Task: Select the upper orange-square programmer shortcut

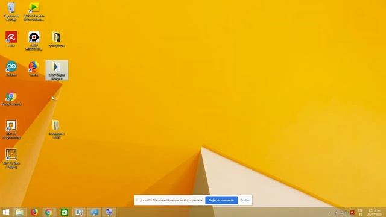Action: (11, 129)
